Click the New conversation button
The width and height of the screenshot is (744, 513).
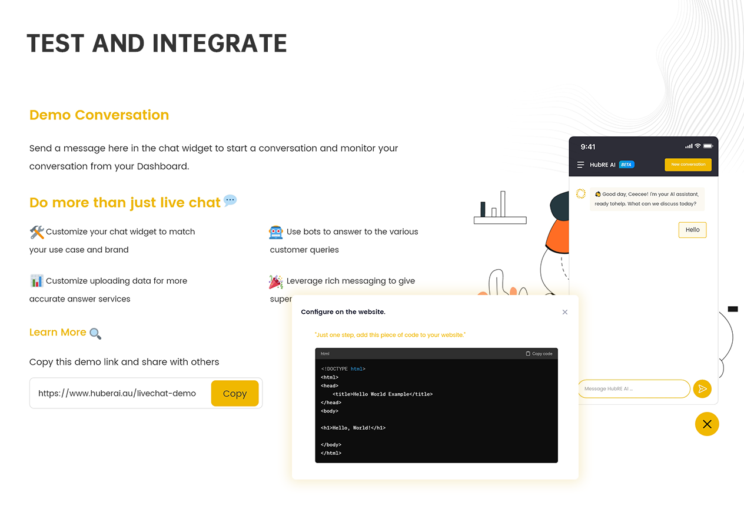(x=688, y=165)
